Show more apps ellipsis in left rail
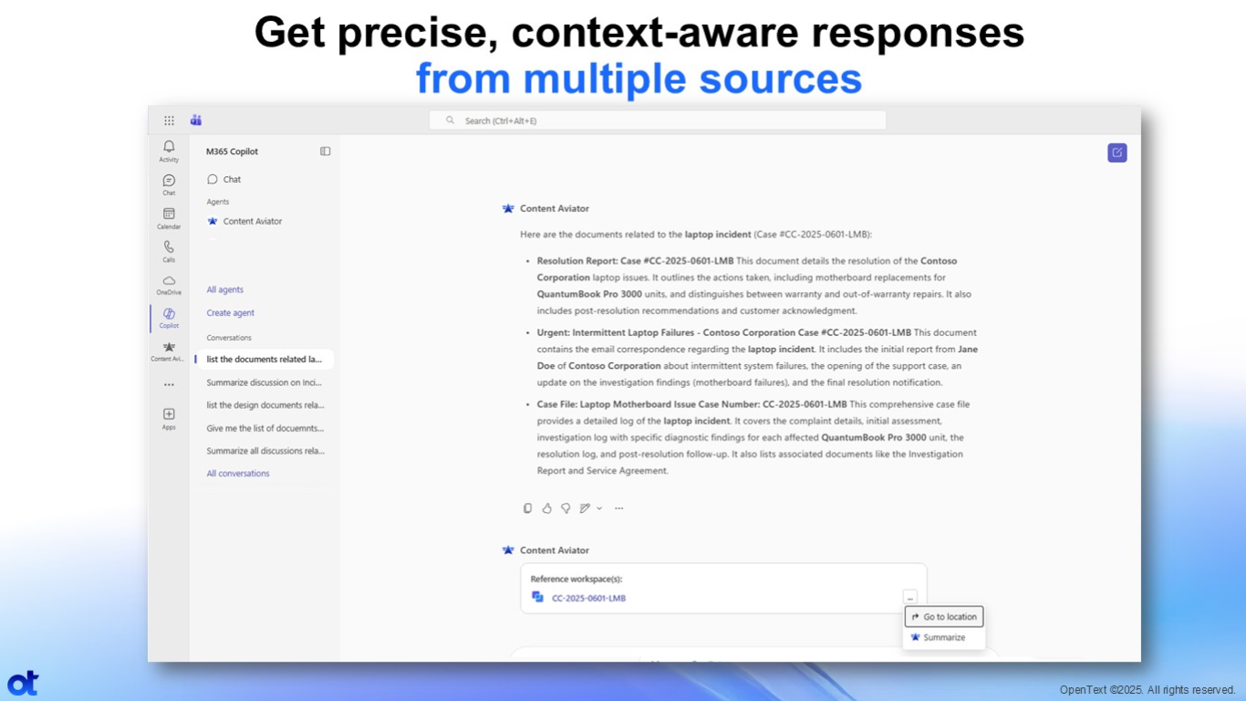Screen dimensions: 1246x701 (x=169, y=384)
